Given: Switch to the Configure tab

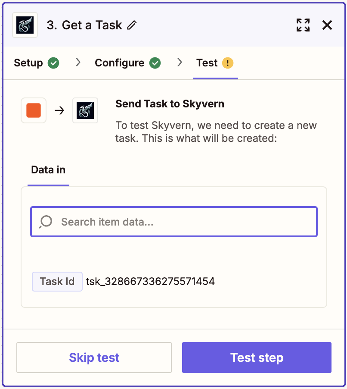Looking at the screenshot, I should 120,63.
